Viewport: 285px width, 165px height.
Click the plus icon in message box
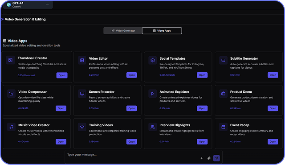(x=202, y=158)
